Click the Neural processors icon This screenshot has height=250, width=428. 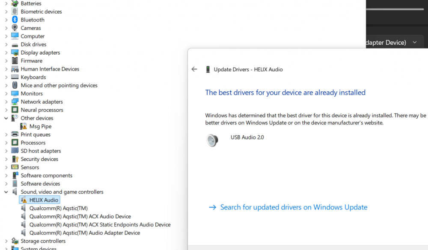coord(15,110)
